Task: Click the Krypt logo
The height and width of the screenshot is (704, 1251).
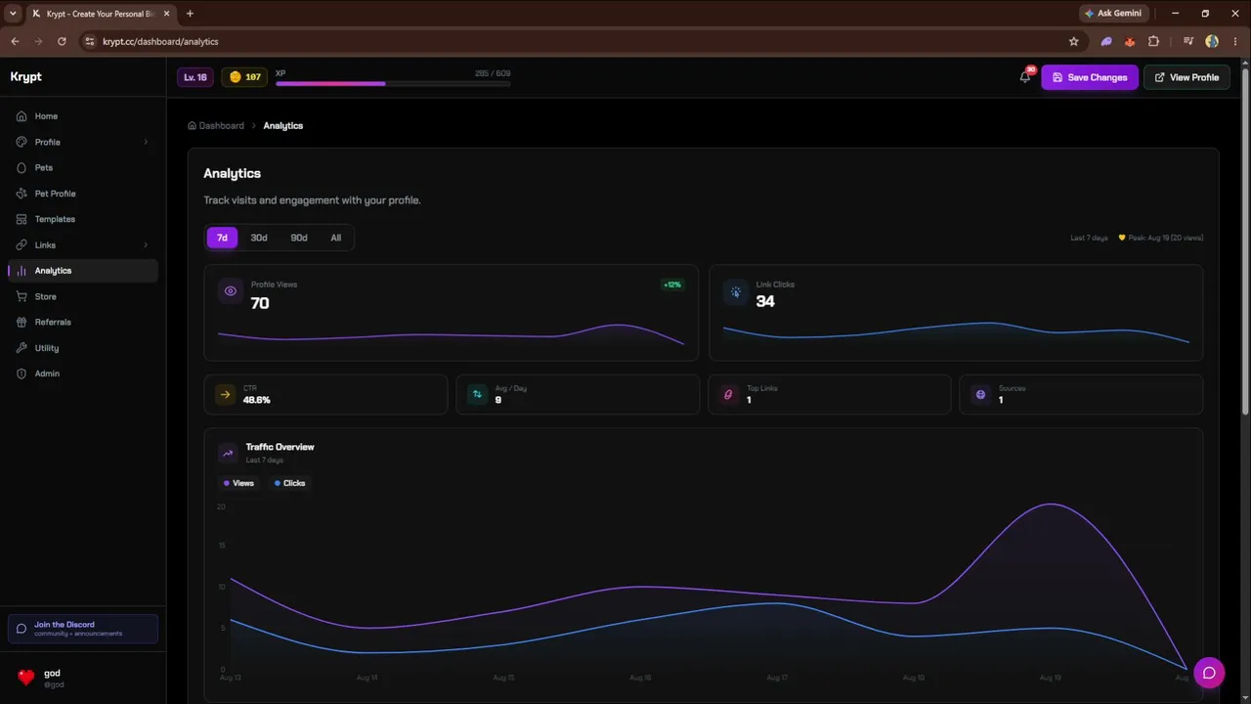Action: 26,77
